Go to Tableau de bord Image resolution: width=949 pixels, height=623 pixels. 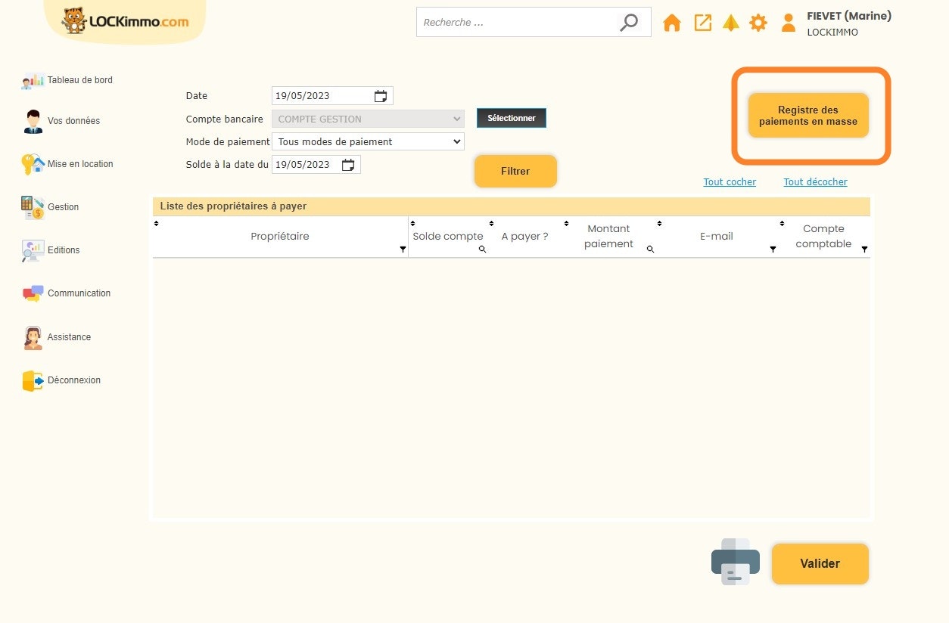[79, 80]
